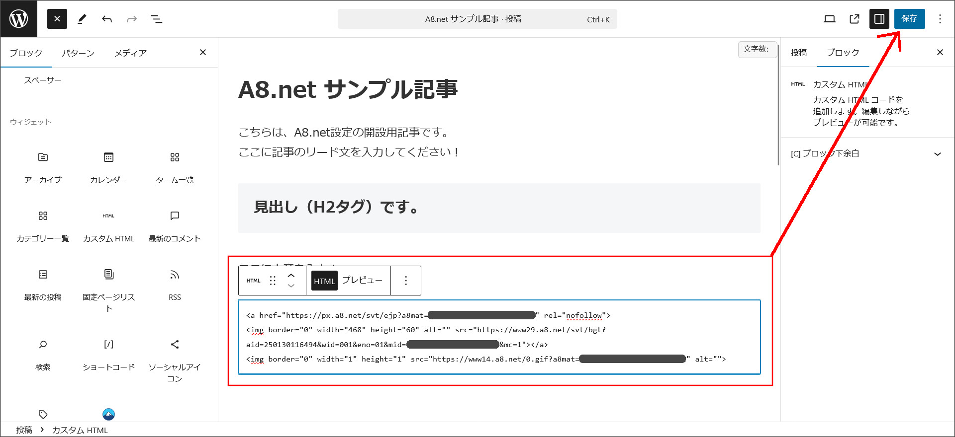955x437 pixels.
Task: Switch block view to プレビュー mode
Action: click(x=362, y=280)
